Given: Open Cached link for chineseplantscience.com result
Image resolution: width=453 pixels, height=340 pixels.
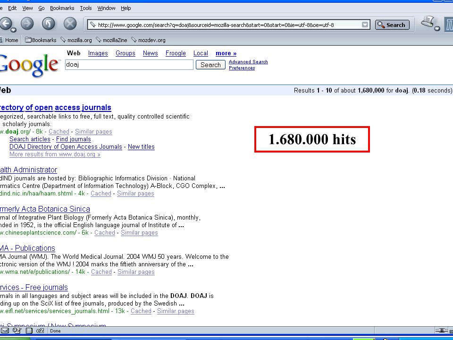Looking at the screenshot, I should pos(105,233).
